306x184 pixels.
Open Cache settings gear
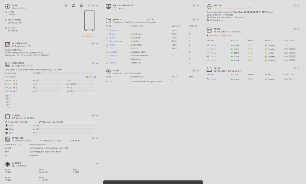click(x=294, y=68)
